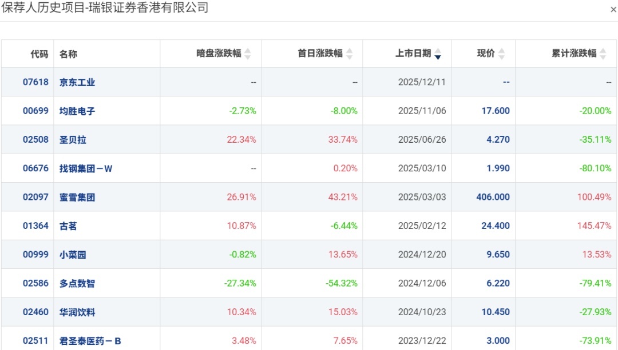Select 小菜园 cumulative gain 13.53%
618x350 pixels.
[597, 255]
